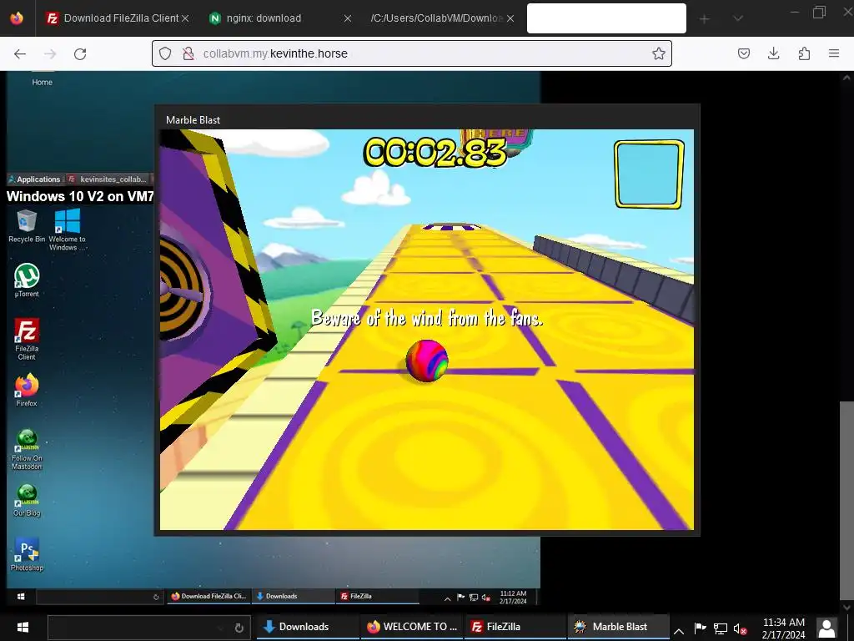
Task: Open a new tab with plus button
Action: point(704,19)
